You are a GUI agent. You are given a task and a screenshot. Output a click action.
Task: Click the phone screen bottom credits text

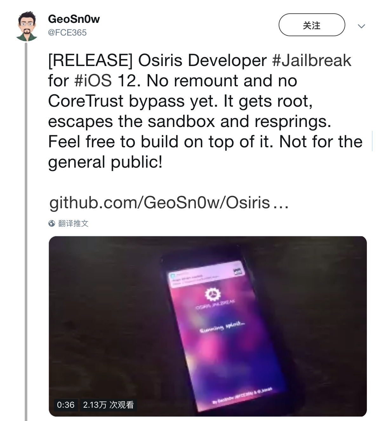point(242,396)
